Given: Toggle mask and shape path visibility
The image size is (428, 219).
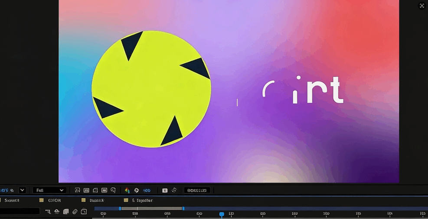Looking at the screenshot, I should 113,190.
